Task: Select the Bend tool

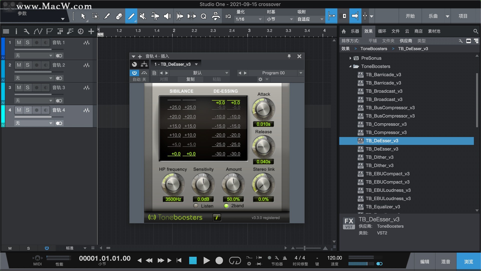Action: point(155,16)
